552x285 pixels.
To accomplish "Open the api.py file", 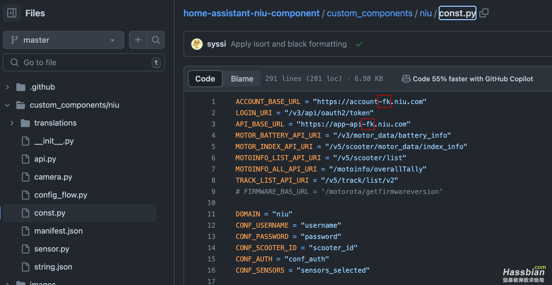I will pos(45,159).
